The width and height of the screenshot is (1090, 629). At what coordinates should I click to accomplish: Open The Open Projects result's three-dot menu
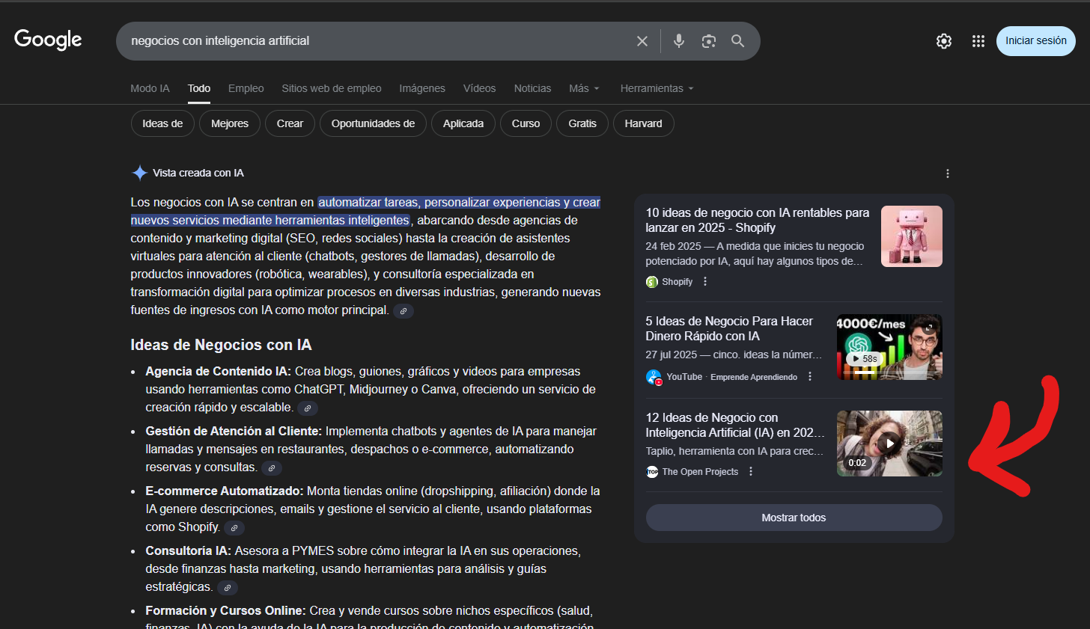(751, 472)
